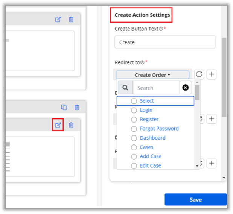
Task: Refresh the Redirect to page list
Action: (x=199, y=74)
